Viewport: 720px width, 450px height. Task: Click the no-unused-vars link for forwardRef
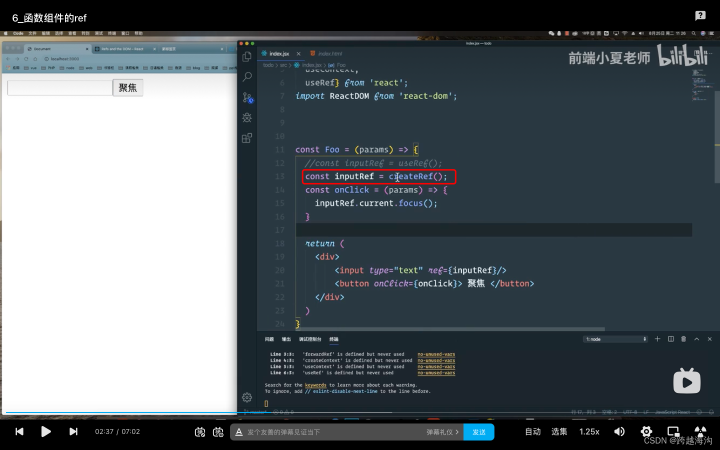point(436,354)
